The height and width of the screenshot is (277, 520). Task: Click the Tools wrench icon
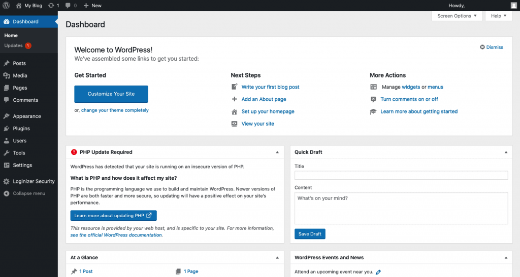(x=6, y=153)
